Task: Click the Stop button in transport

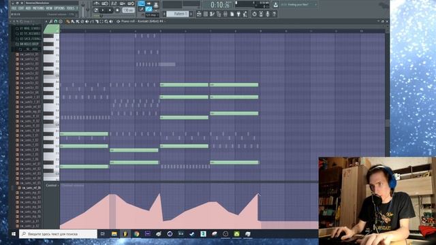Action: [x=110, y=10]
